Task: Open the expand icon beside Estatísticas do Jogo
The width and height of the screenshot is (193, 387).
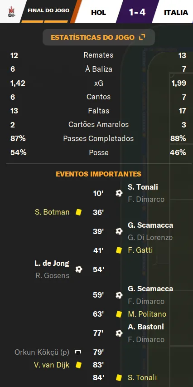Action: (142, 37)
